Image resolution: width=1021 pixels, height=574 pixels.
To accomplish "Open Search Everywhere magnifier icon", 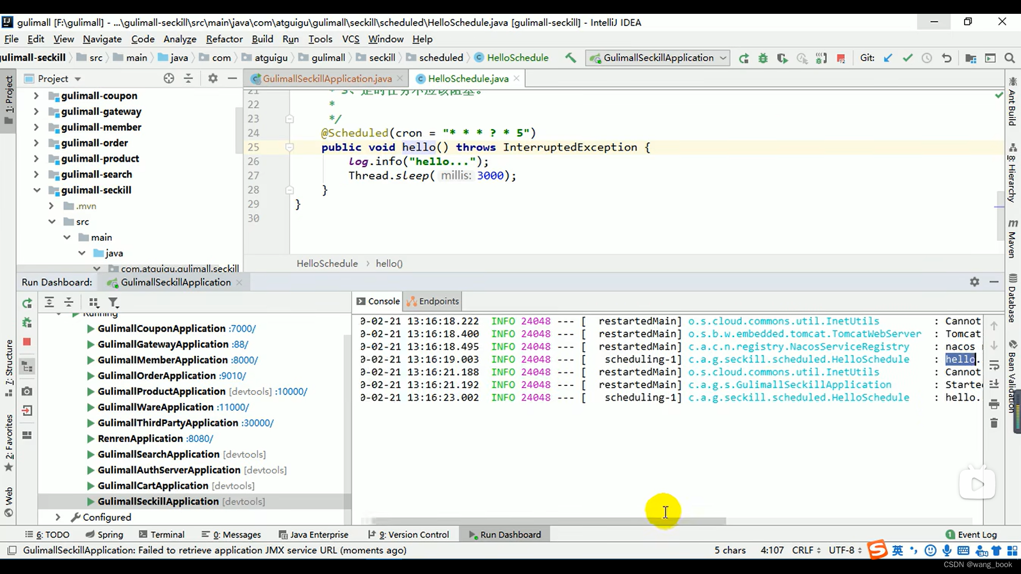I will (1009, 58).
